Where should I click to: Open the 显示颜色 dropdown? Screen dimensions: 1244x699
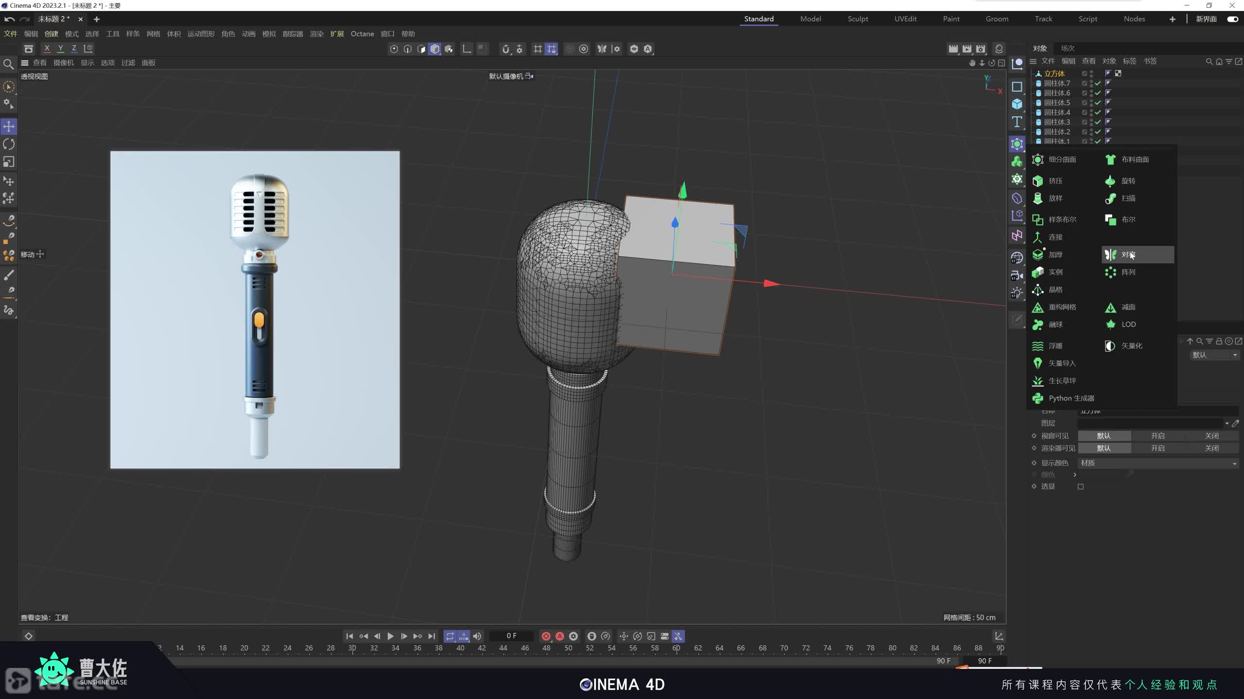pyautogui.click(x=1158, y=463)
